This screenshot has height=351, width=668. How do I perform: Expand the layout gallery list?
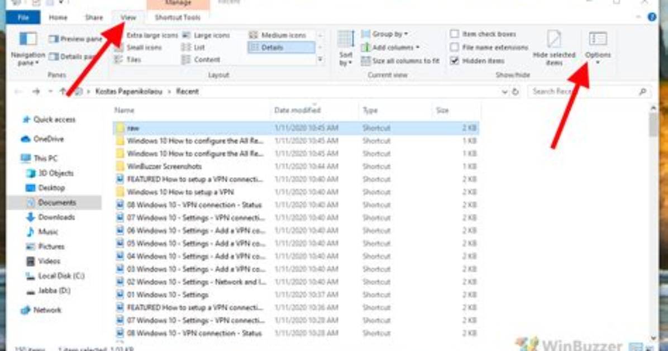[x=321, y=60]
